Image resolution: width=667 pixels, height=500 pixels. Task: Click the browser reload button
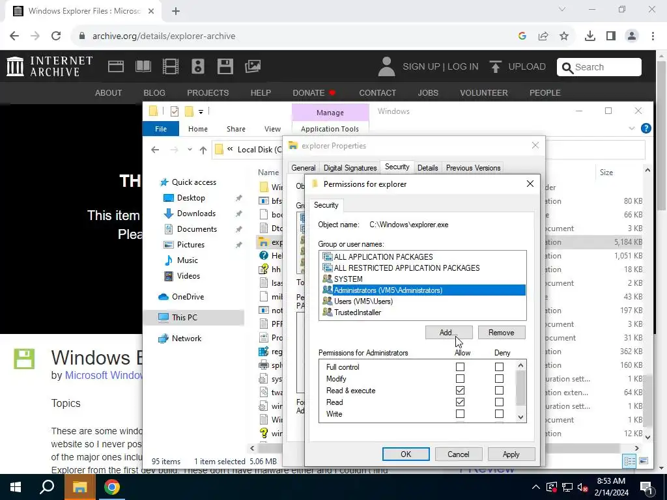[56, 36]
